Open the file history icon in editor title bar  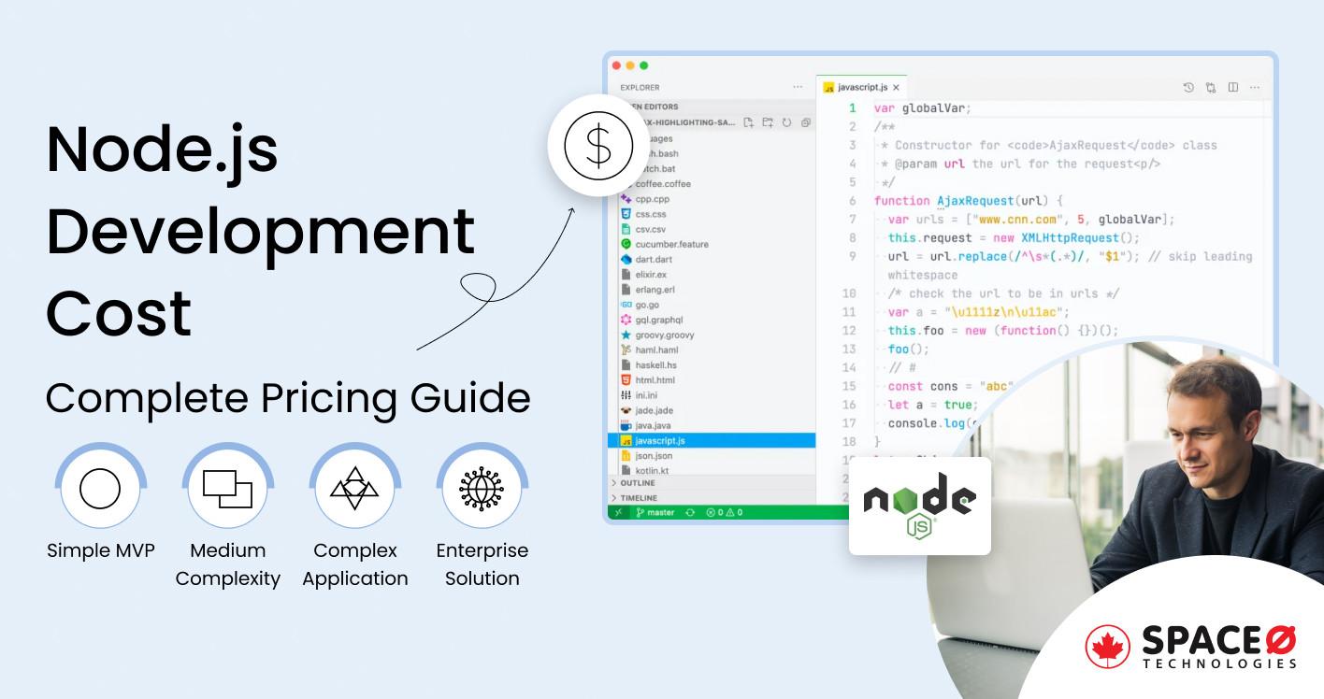tap(1188, 87)
